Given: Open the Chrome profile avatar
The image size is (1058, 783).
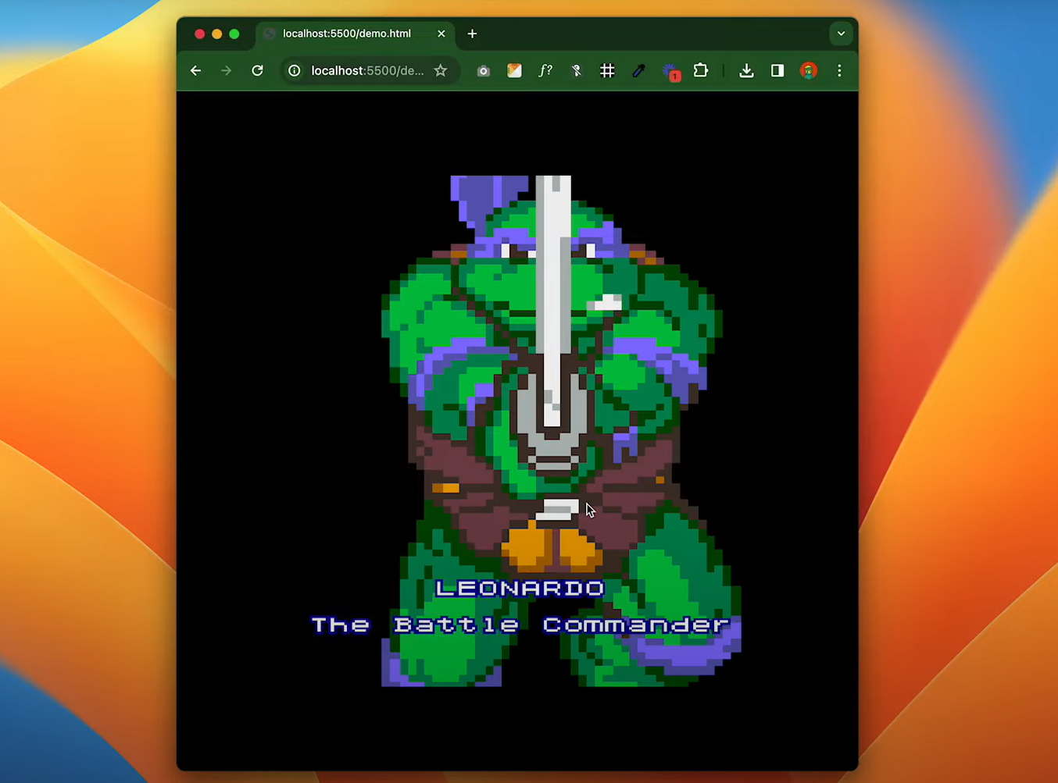Looking at the screenshot, I should point(809,71).
